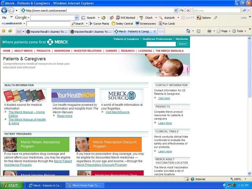Click the Visit MerckSource link
252x189 pixels.
pyautogui.click(x=117, y=112)
